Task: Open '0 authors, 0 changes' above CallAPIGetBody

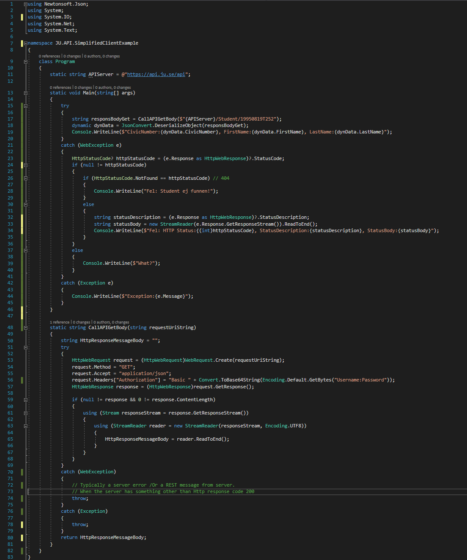Action: [x=111, y=322]
